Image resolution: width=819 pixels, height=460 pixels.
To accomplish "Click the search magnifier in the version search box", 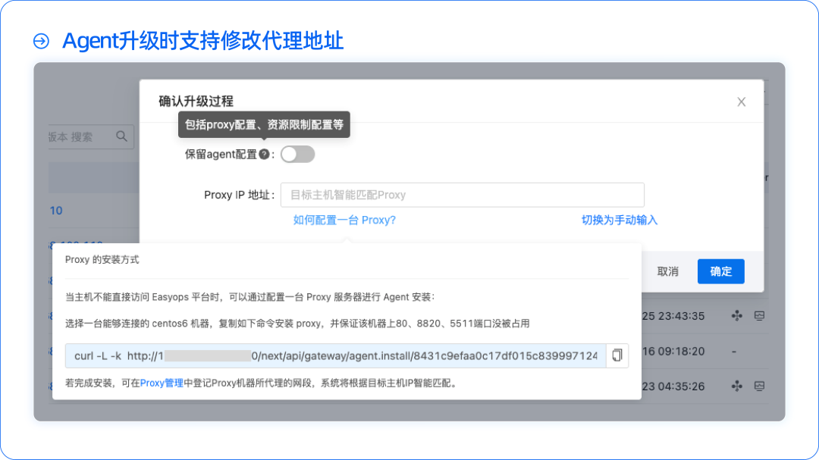I will click(x=121, y=136).
